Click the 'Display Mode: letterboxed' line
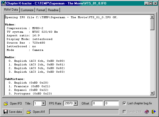 (29, 39)
